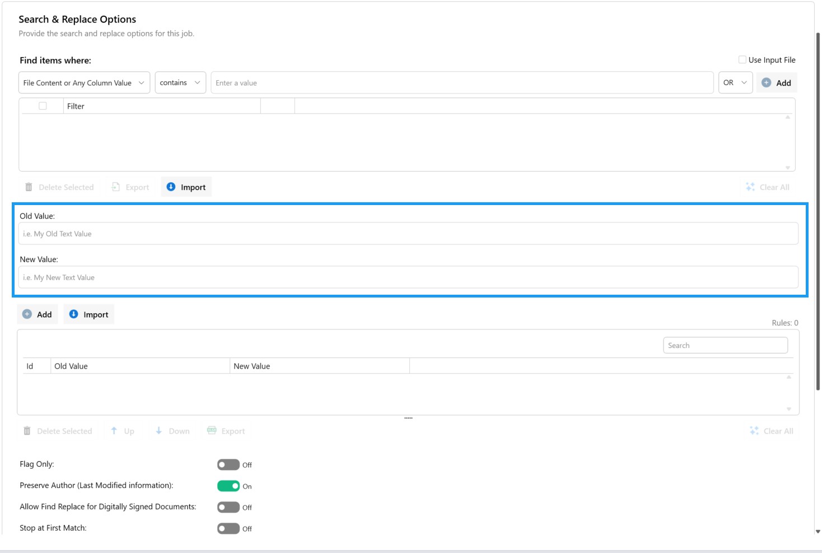Screen dimensions: 822x553
Task: Open the File Content or Any Column Value dropdown
Action: point(84,82)
